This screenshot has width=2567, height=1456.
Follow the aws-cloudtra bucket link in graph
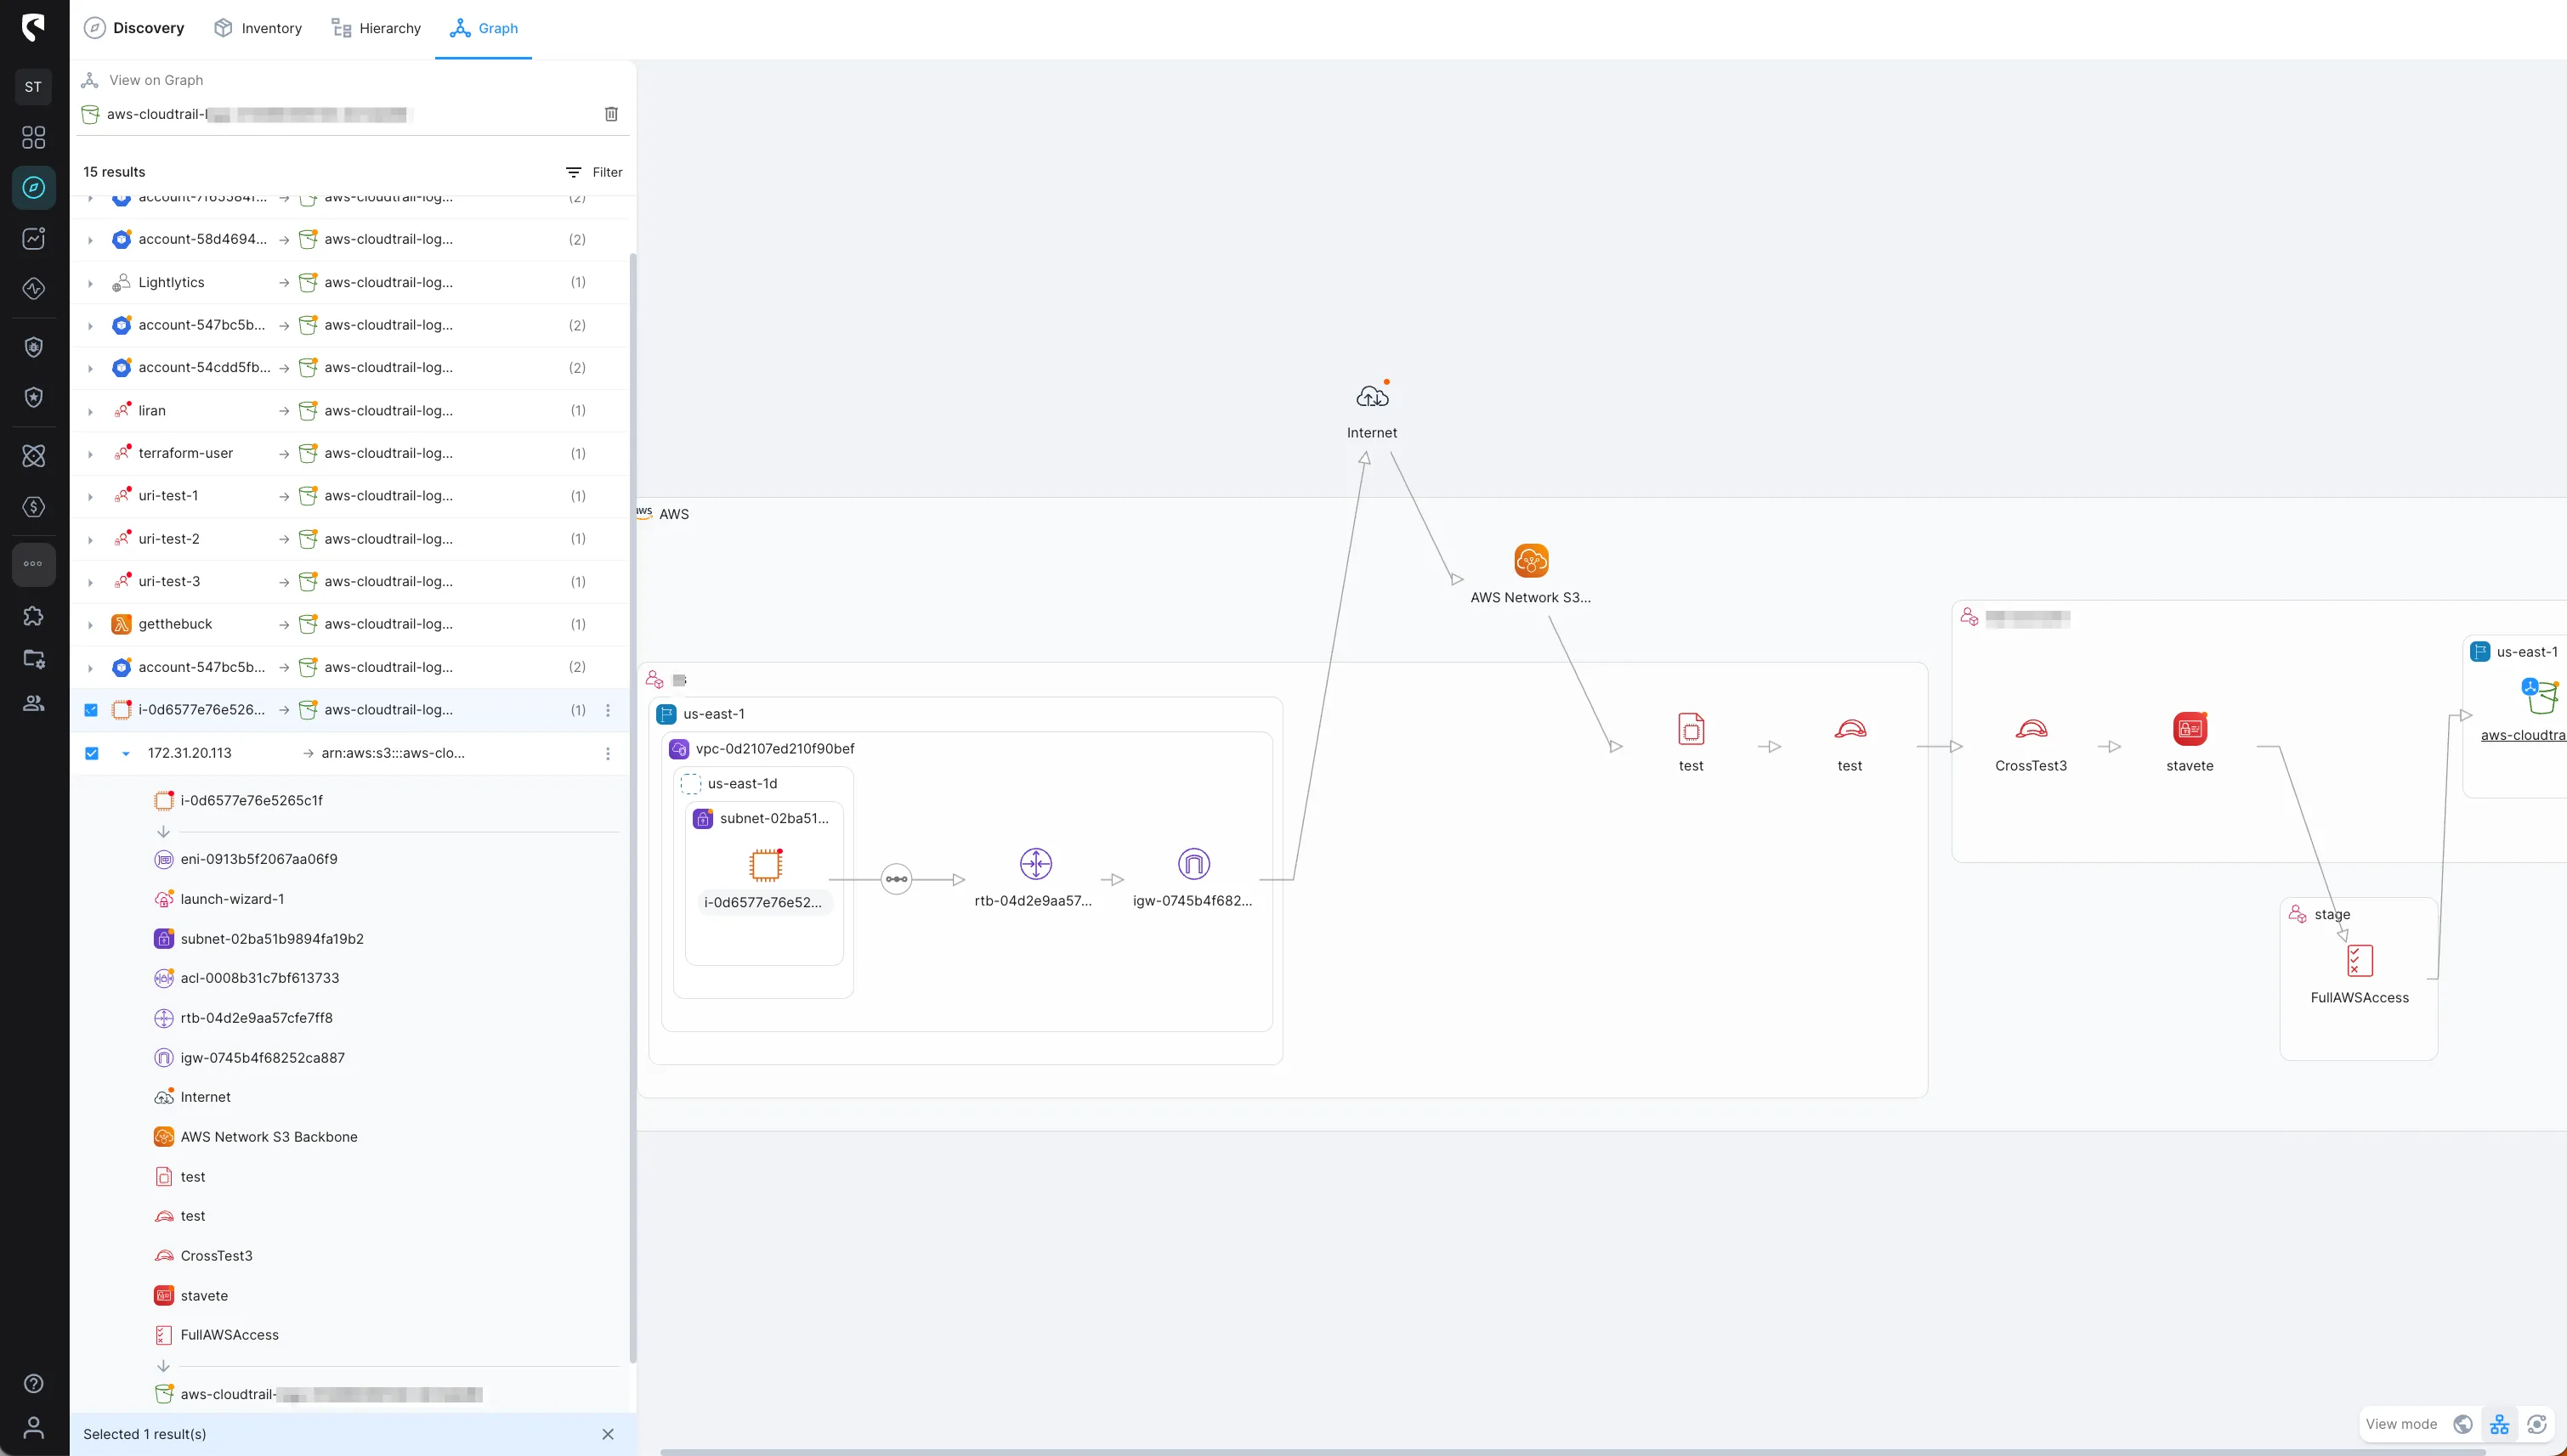2523,735
